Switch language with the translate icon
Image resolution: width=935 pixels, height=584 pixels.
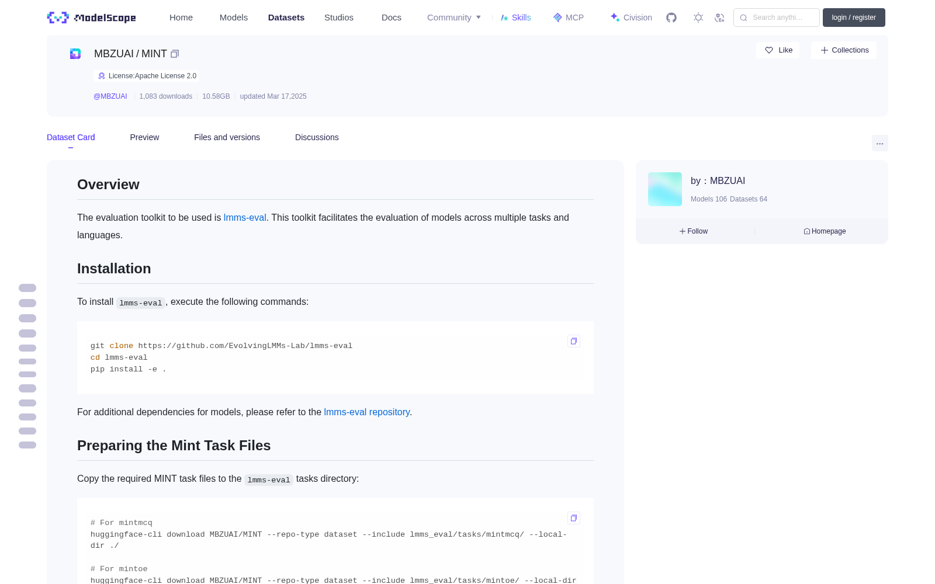pos(719,18)
